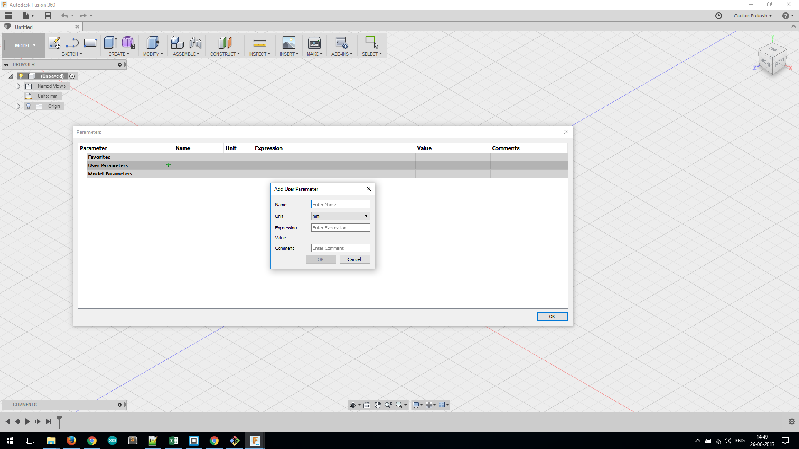Click the timeline Play button
This screenshot has width=799, height=449.
[27, 422]
